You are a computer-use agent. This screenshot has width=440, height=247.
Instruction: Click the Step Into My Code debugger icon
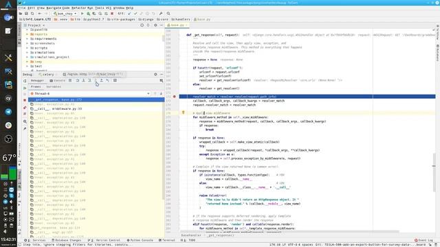[x=89, y=80]
